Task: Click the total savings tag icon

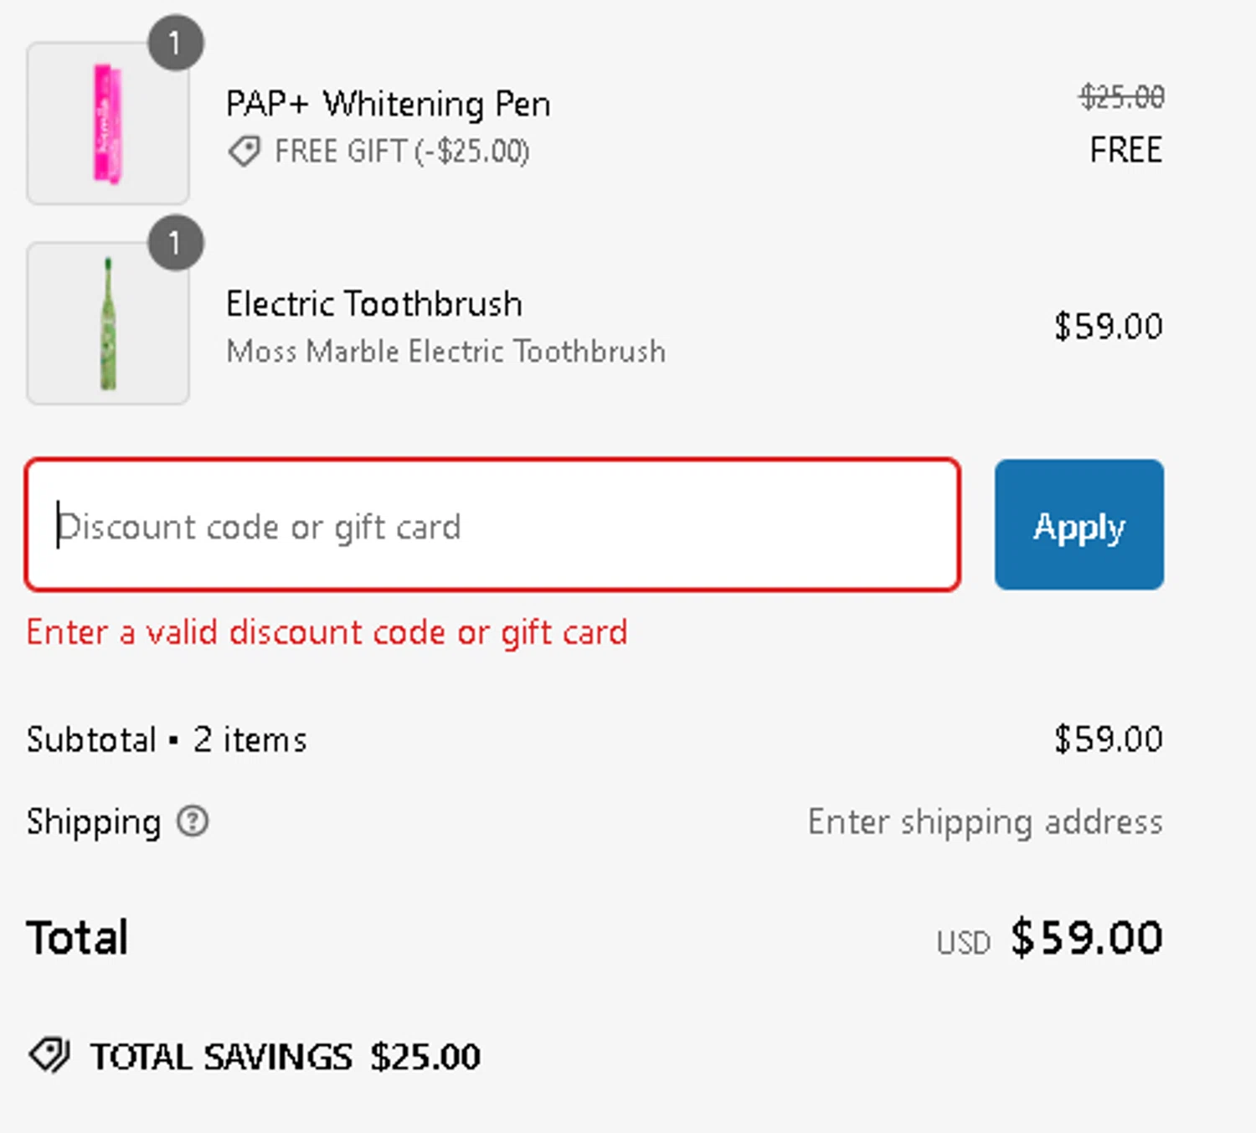Action: [49, 1055]
